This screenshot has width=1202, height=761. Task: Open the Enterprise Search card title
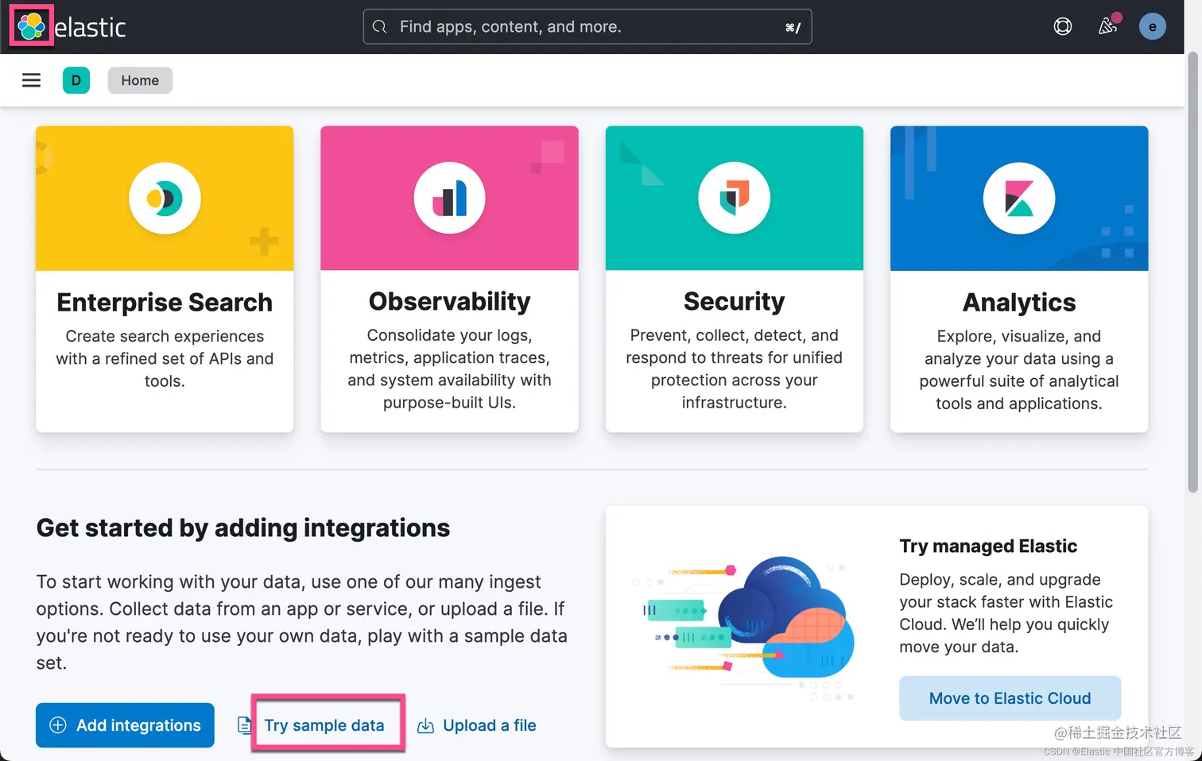pyautogui.click(x=165, y=302)
